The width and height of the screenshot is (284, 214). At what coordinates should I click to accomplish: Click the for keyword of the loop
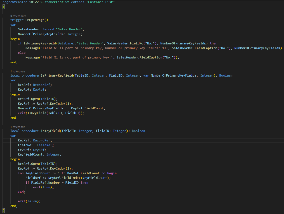coord(21,173)
